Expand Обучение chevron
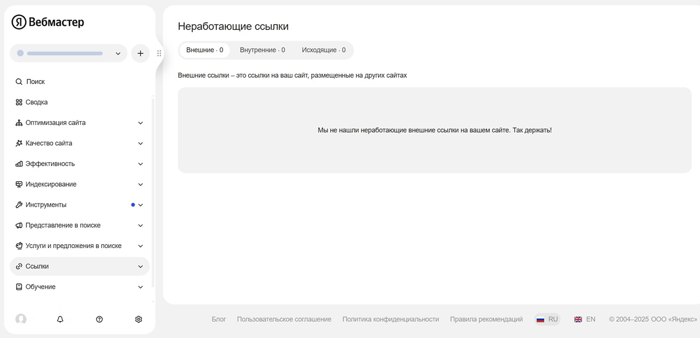 [x=141, y=287]
